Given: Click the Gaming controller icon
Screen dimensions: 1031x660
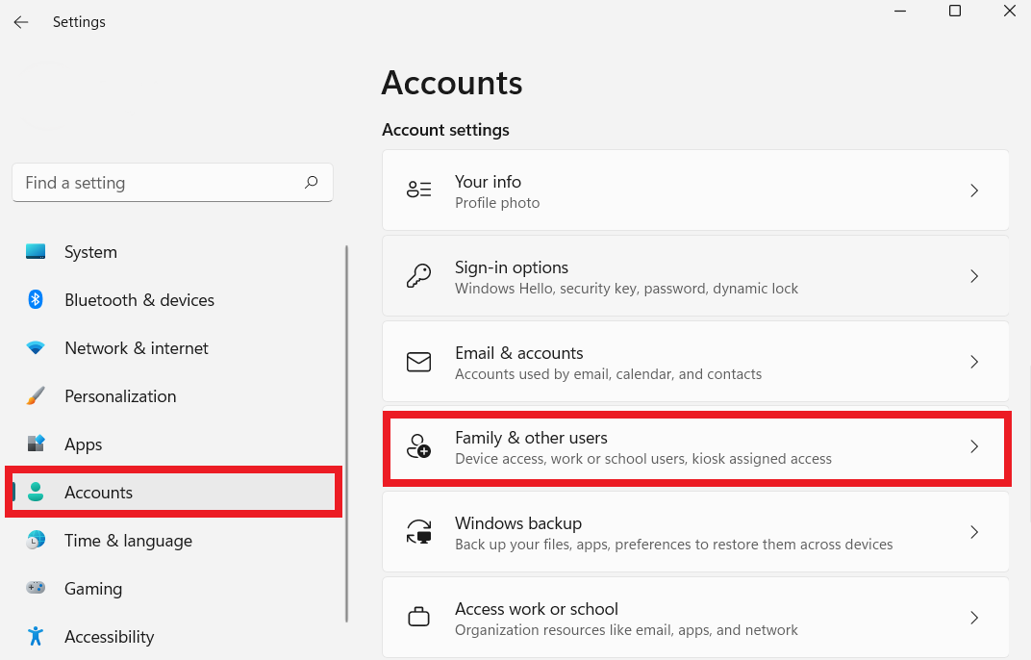Looking at the screenshot, I should pyautogui.click(x=36, y=587).
